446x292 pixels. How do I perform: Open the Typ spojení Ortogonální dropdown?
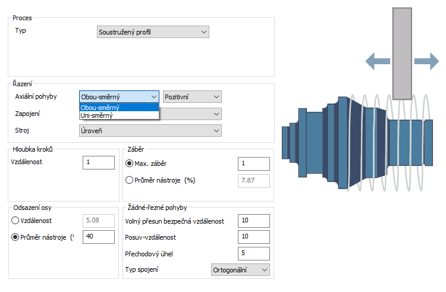pyautogui.click(x=240, y=270)
